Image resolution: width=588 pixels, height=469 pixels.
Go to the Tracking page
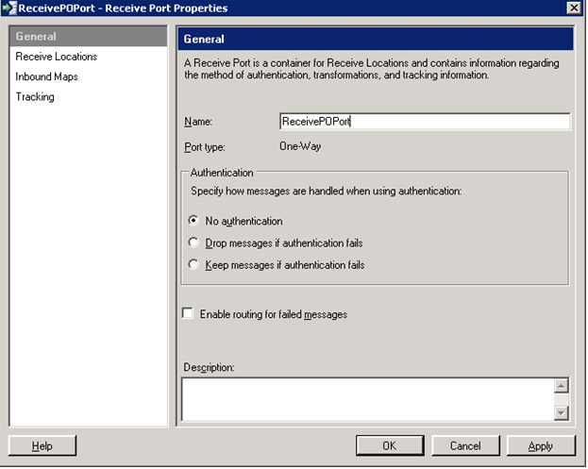click(36, 96)
